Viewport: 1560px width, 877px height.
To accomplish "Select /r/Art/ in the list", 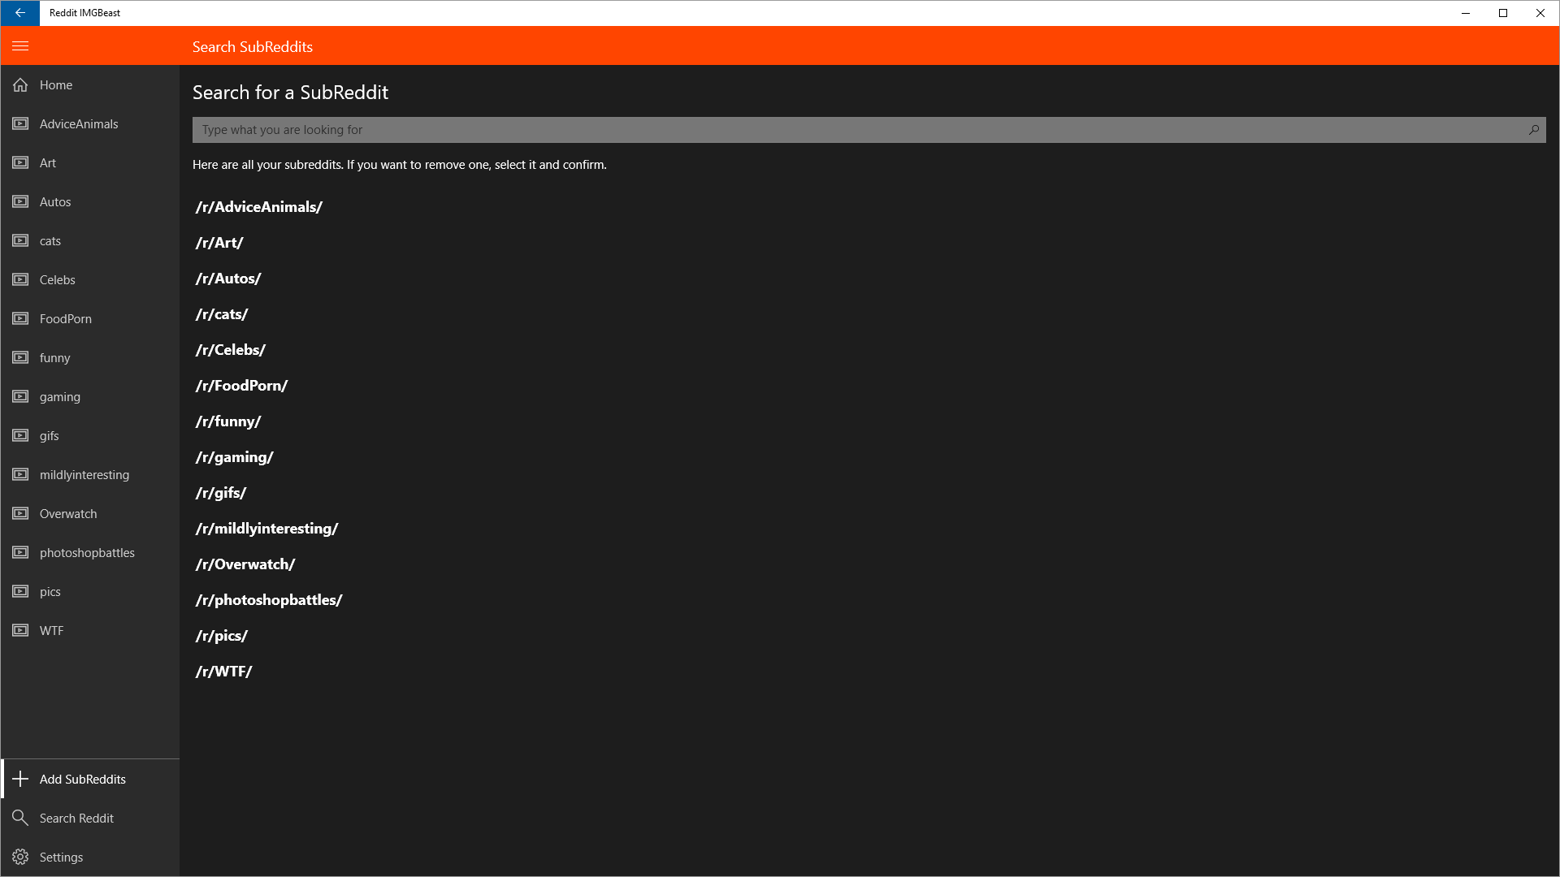I will tap(219, 243).
